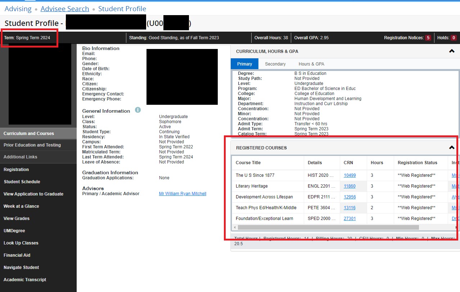Viewport: 460px width, 292px height.
Task: Click the Advising breadcrumb item
Action: (18, 8)
